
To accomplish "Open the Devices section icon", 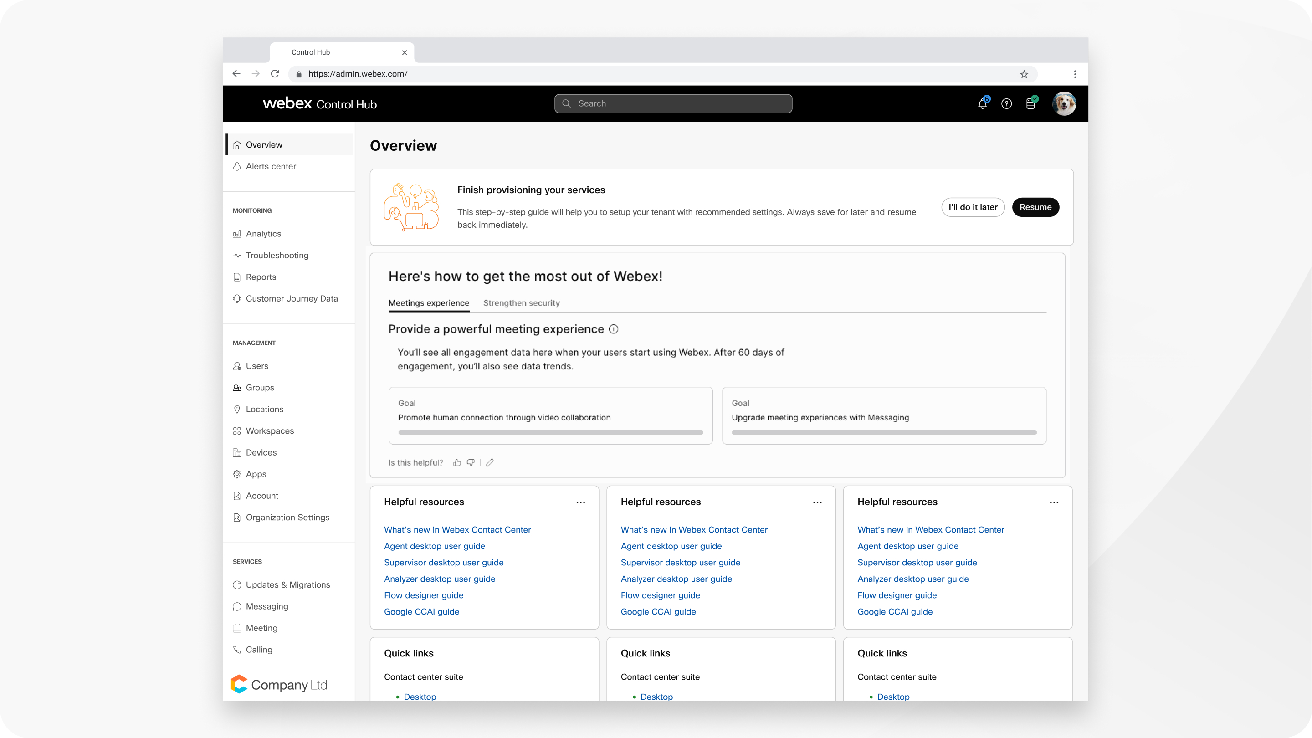I will pyautogui.click(x=237, y=452).
